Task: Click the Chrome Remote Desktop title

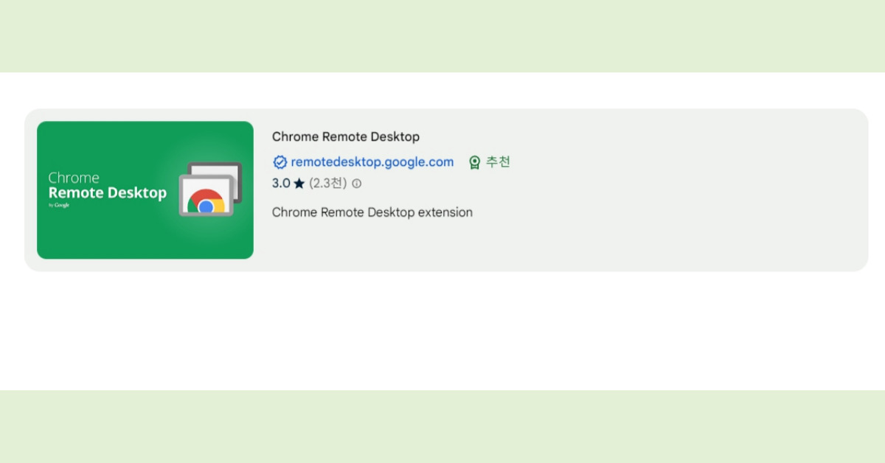Action: [x=346, y=136]
